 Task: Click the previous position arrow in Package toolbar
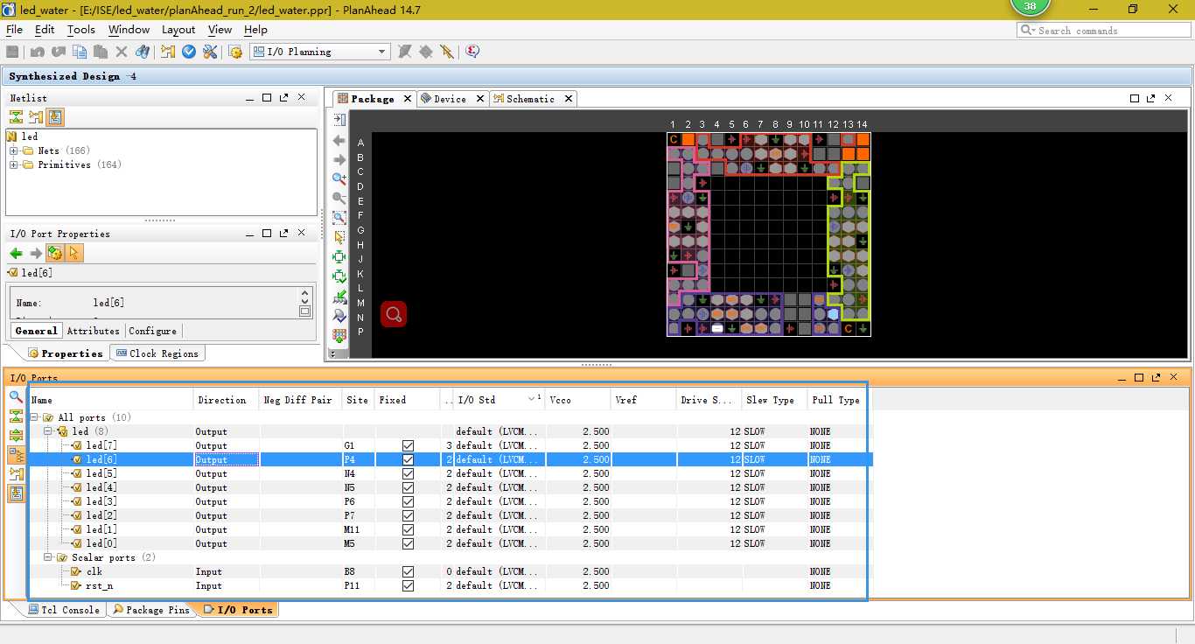[x=339, y=140]
